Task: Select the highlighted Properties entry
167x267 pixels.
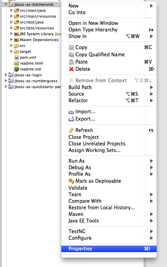Action: click(x=109, y=249)
